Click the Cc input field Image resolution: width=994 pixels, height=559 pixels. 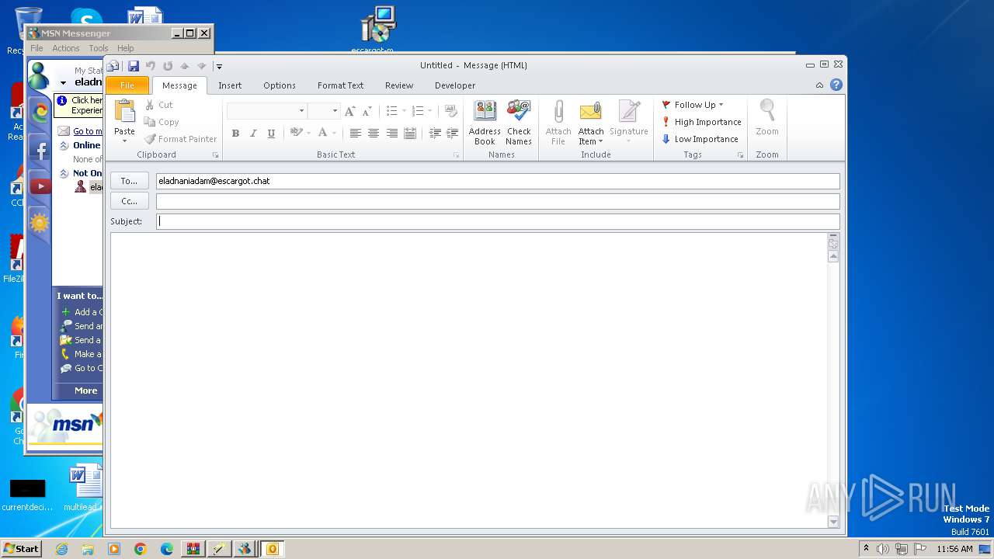tap(498, 201)
